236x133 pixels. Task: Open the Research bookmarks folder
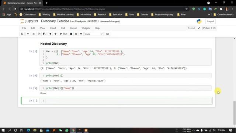[x=100, y=14]
